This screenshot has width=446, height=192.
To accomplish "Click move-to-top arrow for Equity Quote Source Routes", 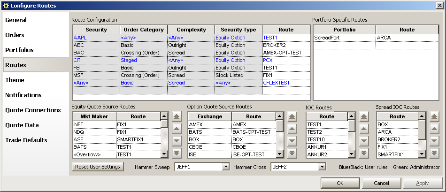I will point(177,116).
